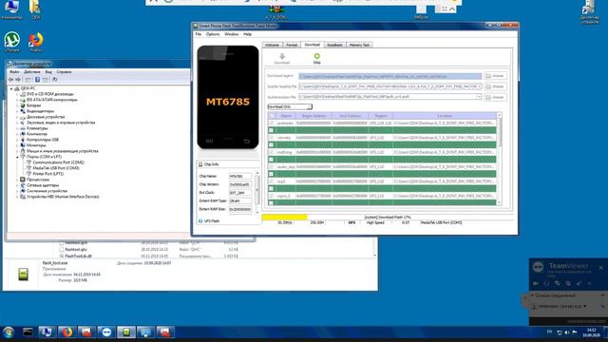Click the Download arrow icon in Flash Tool
The width and height of the screenshot is (608, 342).
point(282,57)
